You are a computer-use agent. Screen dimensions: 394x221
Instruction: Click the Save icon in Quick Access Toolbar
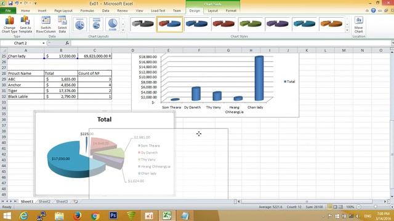click(x=10, y=4)
